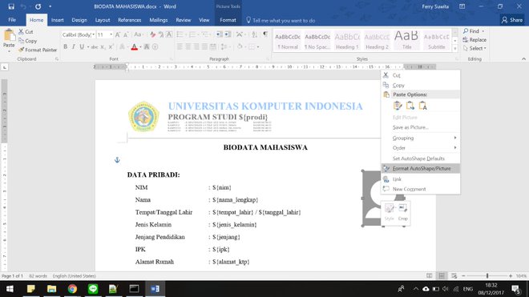
Task: Click the Clear All Formatting icon
Action: point(153,34)
